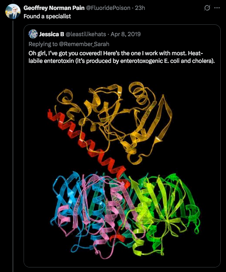Click the orange protein subunit in the image
Image resolution: width=226 pixels, height=272 pixels.
115,122
